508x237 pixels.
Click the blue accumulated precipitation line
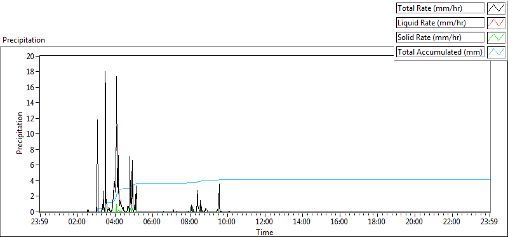(291, 179)
